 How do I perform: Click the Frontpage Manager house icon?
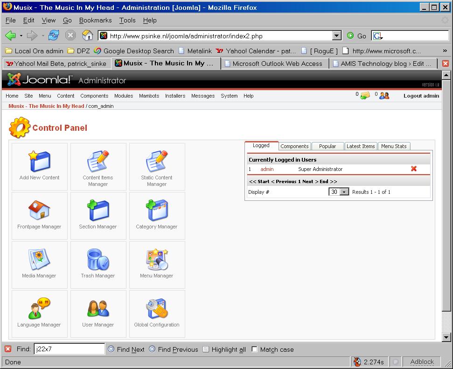[40, 211]
